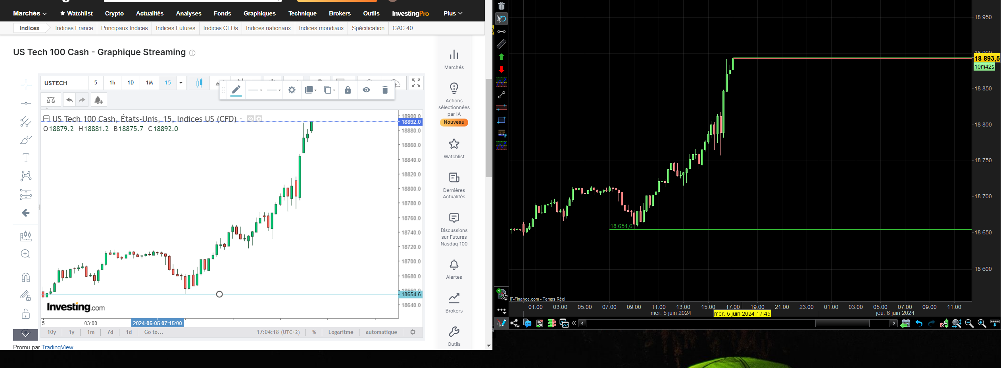
Task: Pick line color with the pencil swatch
Action: point(236,90)
